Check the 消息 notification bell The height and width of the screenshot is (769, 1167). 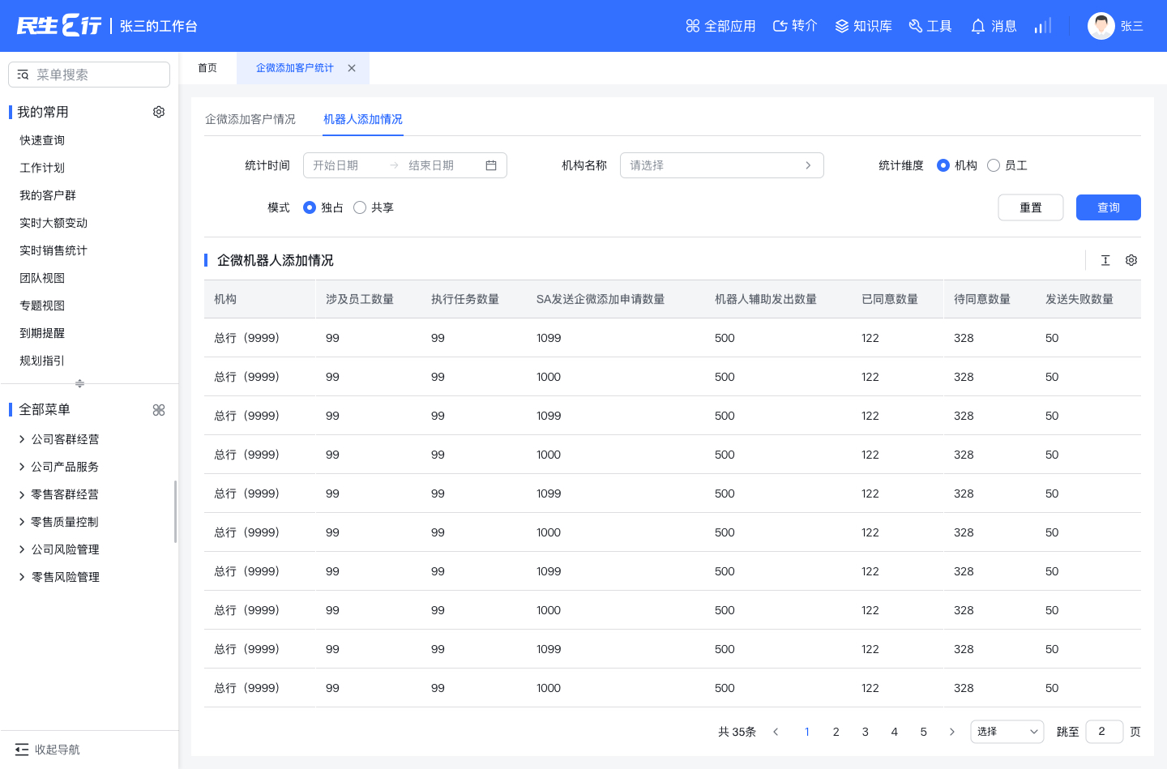click(x=978, y=26)
